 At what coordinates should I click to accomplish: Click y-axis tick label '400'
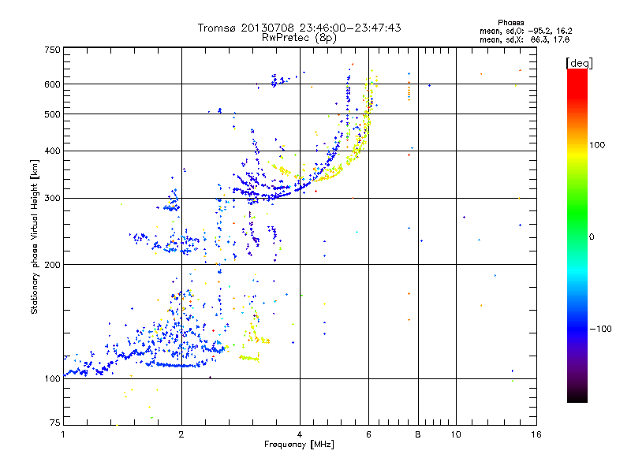(x=52, y=151)
